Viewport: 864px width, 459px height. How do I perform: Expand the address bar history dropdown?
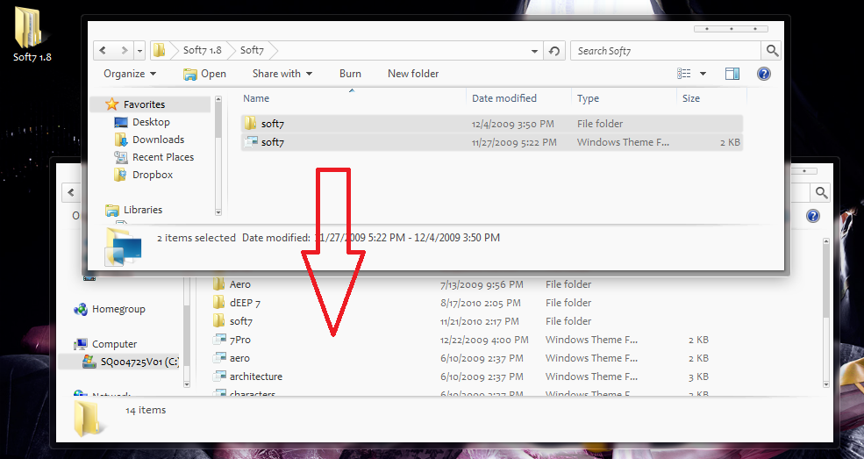pos(140,51)
